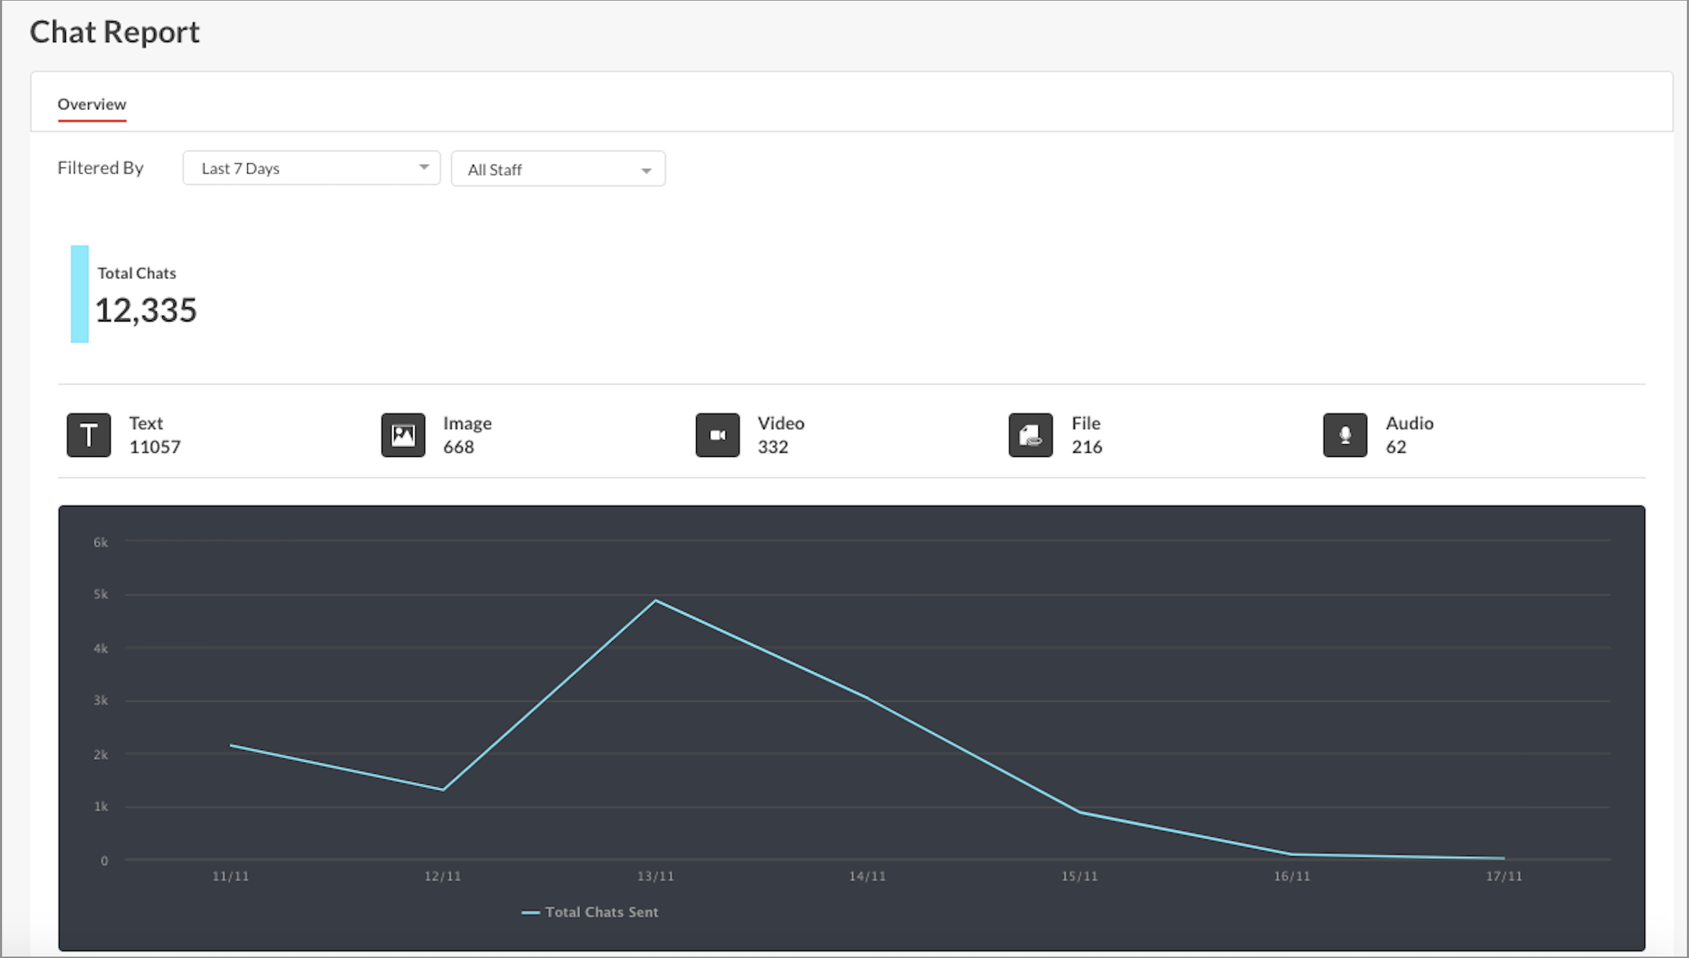The image size is (1689, 958).
Task: Click the Video camera icon
Action: coord(717,435)
